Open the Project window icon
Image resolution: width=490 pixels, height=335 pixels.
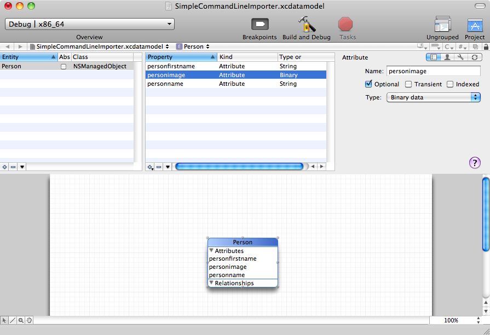[474, 25]
